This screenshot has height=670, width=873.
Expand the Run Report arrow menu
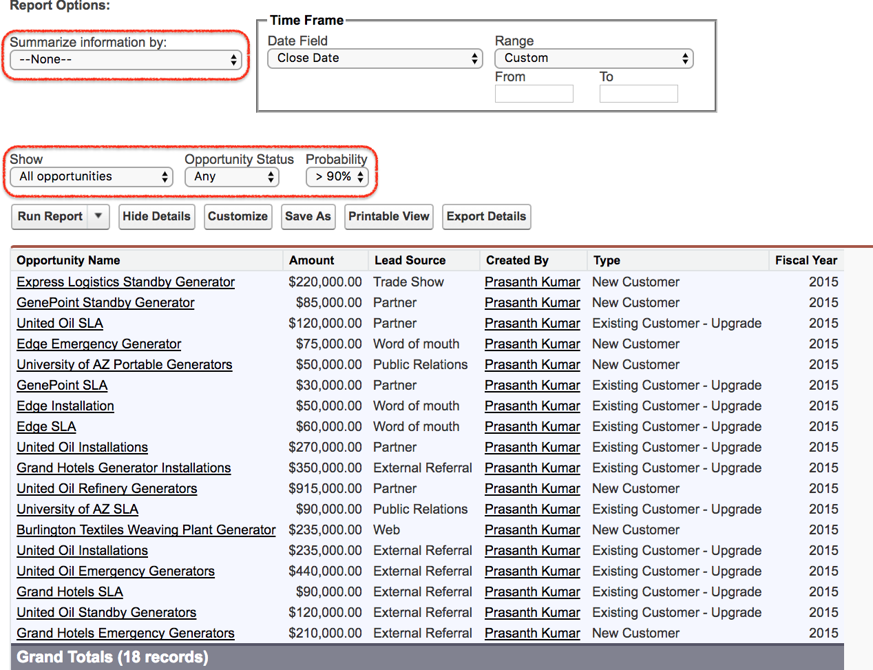click(x=98, y=216)
